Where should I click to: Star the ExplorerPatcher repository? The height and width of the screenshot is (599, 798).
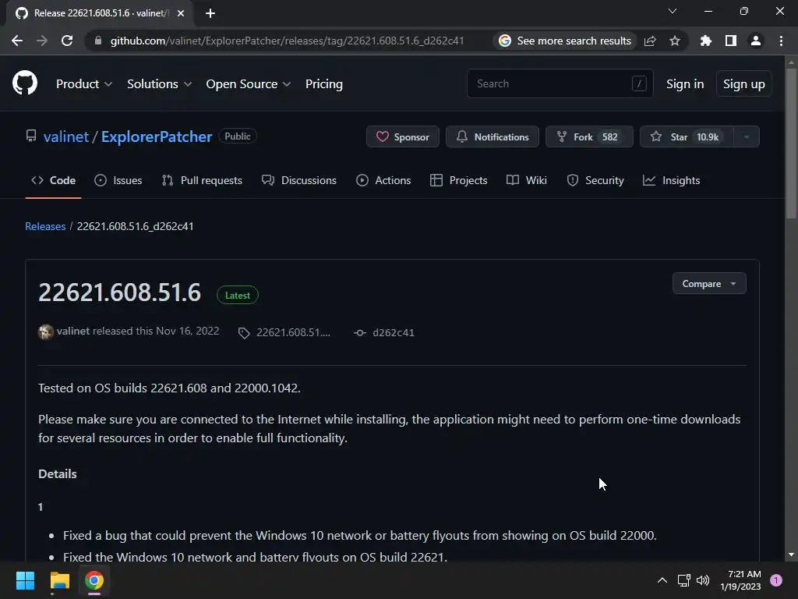[687, 136]
